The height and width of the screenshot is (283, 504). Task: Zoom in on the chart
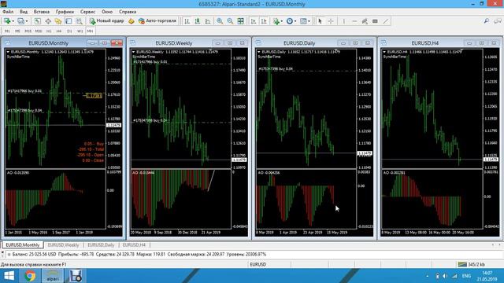tap(220, 21)
